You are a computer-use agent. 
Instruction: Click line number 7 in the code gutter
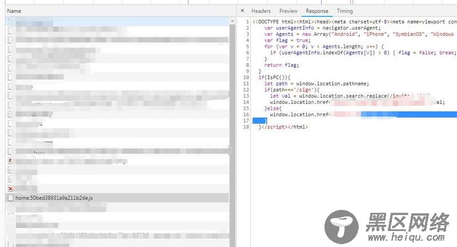click(x=247, y=59)
